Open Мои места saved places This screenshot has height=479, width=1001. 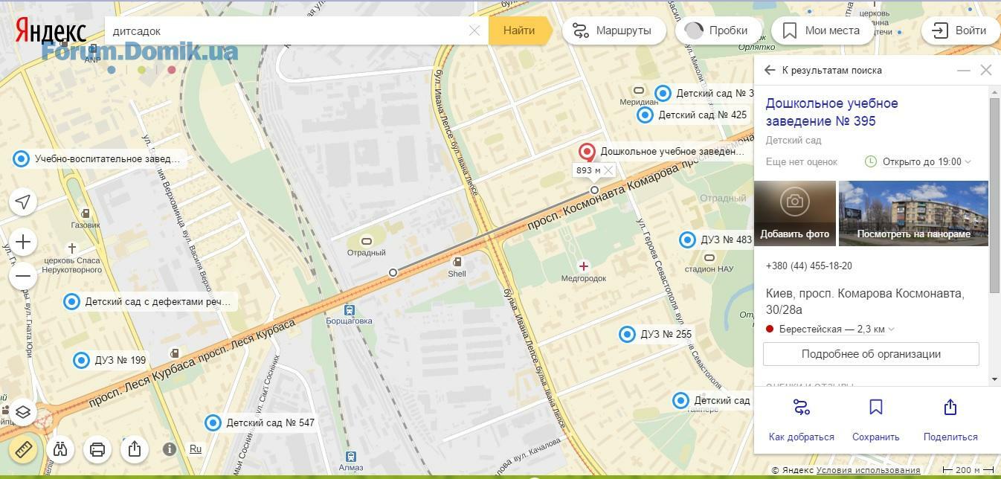[822, 30]
